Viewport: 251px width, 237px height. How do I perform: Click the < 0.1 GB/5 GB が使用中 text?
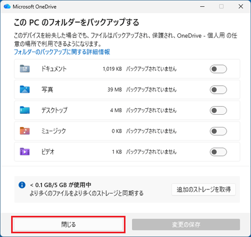pyautogui.click(x=60, y=185)
